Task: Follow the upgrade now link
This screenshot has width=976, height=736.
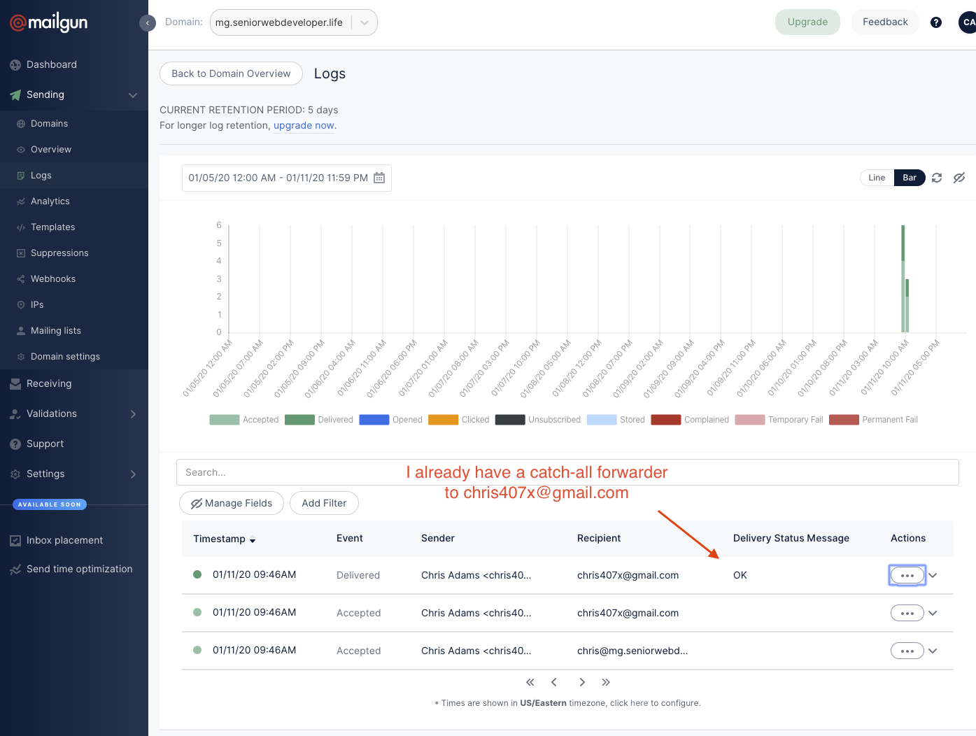Action: coord(304,126)
